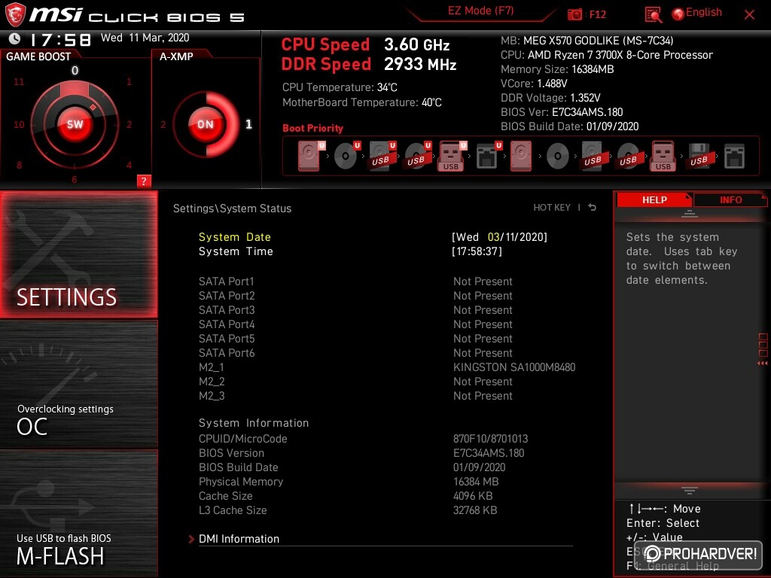Click the legacy network boot icon without U badge
771x578 pixels.
pyautogui.click(x=734, y=157)
